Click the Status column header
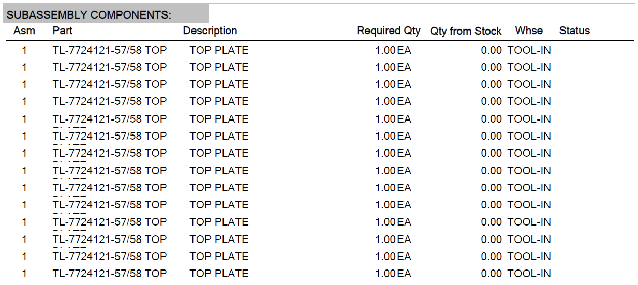 tap(574, 31)
